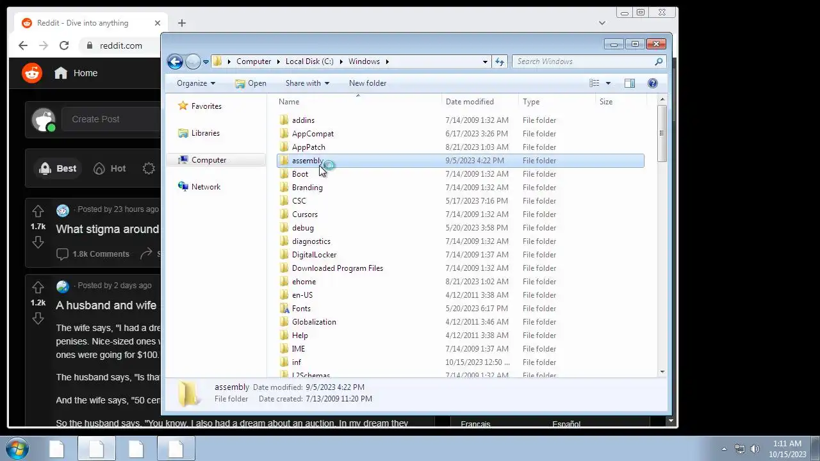Open the Organize menu
Viewport: 820px width, 461px height.
click(x=196, y=83)
